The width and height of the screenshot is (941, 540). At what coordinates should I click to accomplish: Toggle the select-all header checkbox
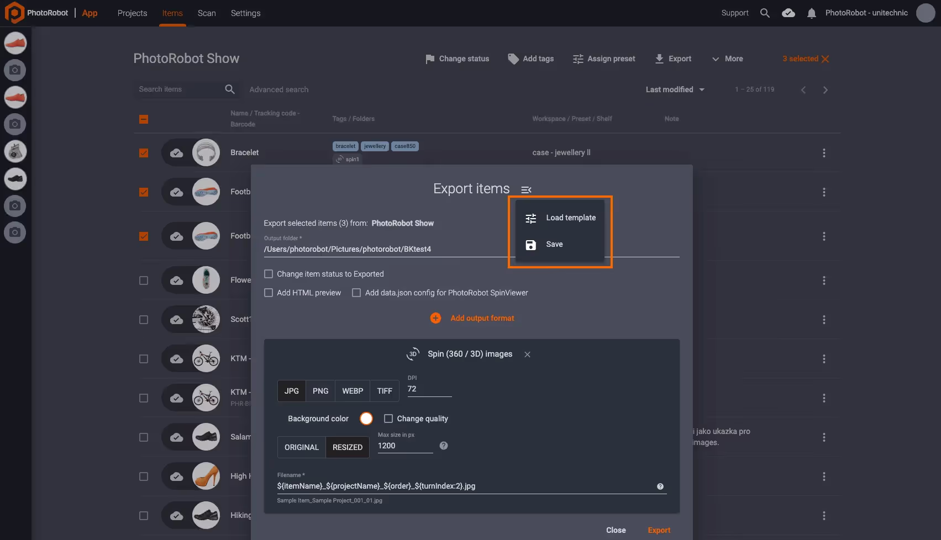pyautogui.click(x=144, y=119)
